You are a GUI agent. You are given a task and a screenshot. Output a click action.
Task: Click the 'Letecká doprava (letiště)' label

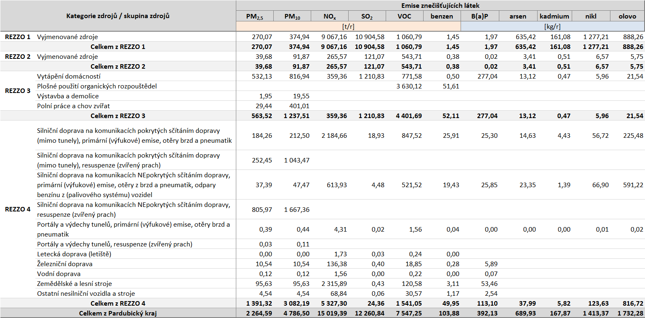pos(74,254)
